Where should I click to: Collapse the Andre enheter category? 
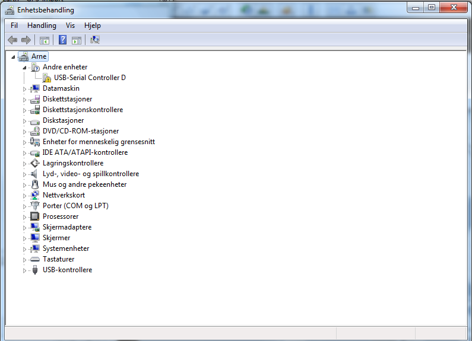[x=24, y=68]
